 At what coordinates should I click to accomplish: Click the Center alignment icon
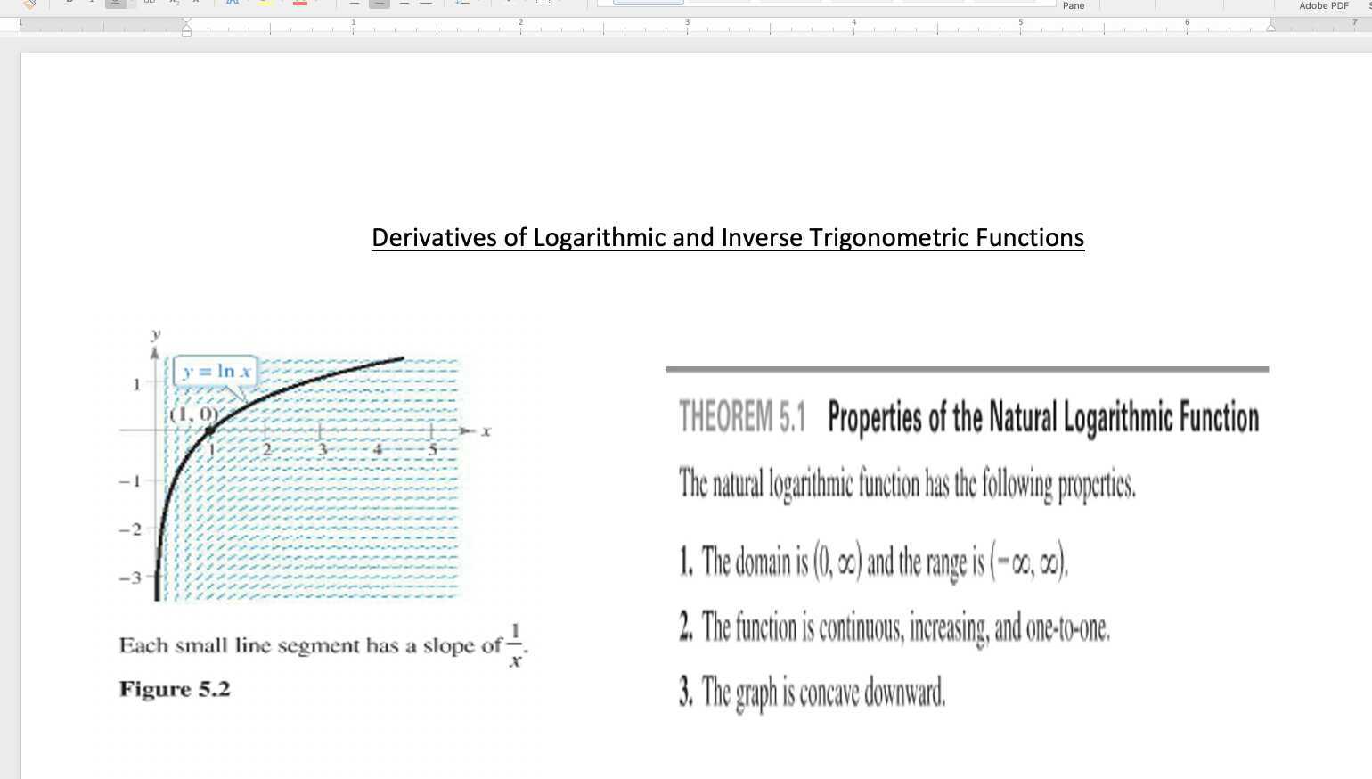[x=379, y=4]
